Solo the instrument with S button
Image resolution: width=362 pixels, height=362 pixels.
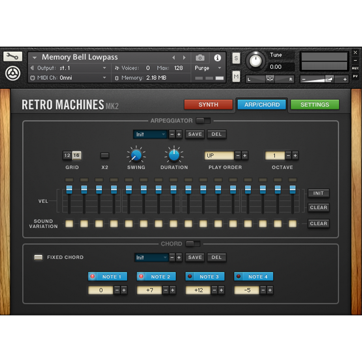coord(236,58)
